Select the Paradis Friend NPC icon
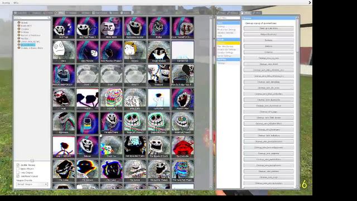The height and width of the screenshot is (201, 357). pyautogui.click(x=112, y=123)
